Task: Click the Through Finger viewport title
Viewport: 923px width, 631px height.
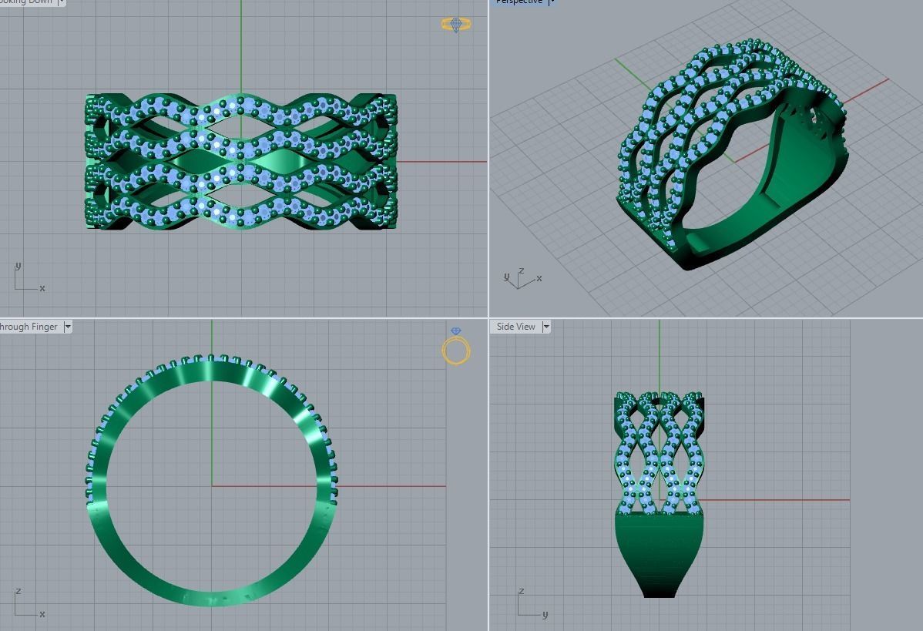Action: click(29, 327)
